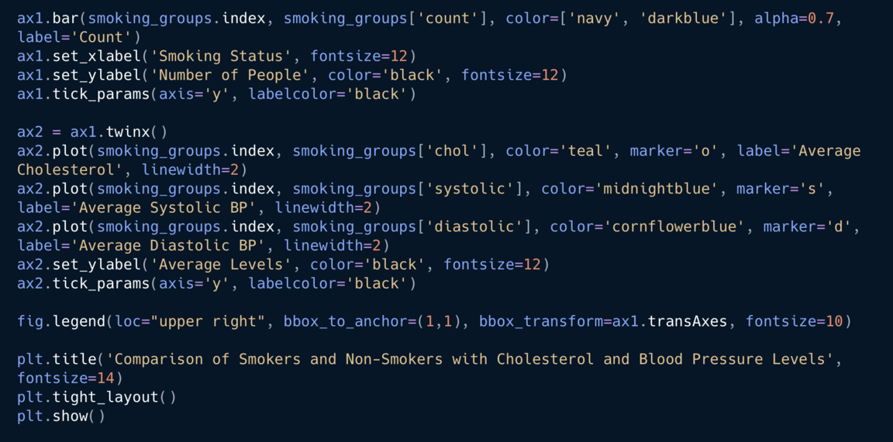Screen dimensions: 893x442
Task: Click the fig.legend function call
Action: point(62,321)
